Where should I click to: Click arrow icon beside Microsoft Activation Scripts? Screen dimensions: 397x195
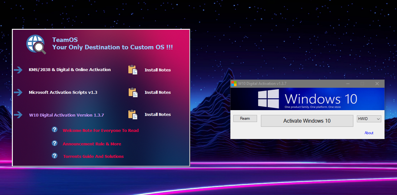coord(18,92)
